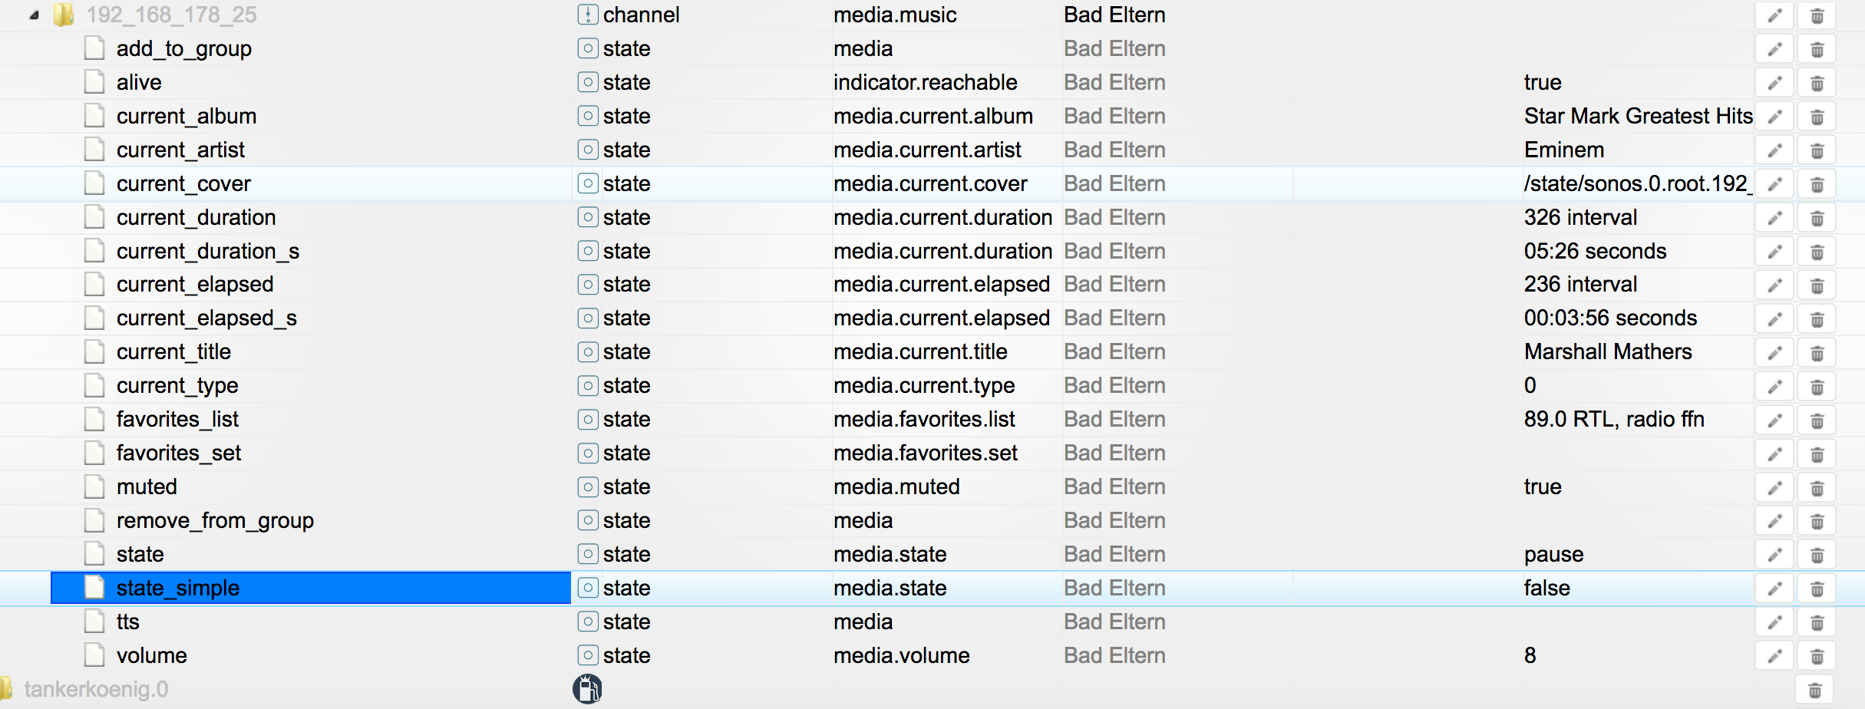Click the current_title value Marshall Mathers
The height and width of the screenshot is (709, 1865).
(x=1607, y=352)
